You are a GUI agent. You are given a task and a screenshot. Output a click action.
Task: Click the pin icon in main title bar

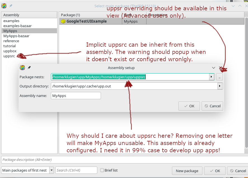point(11,6)
